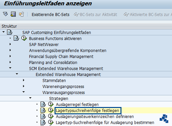
Task: Collapse SCM Extended Warehouse Management node
Action: [10, 68]
